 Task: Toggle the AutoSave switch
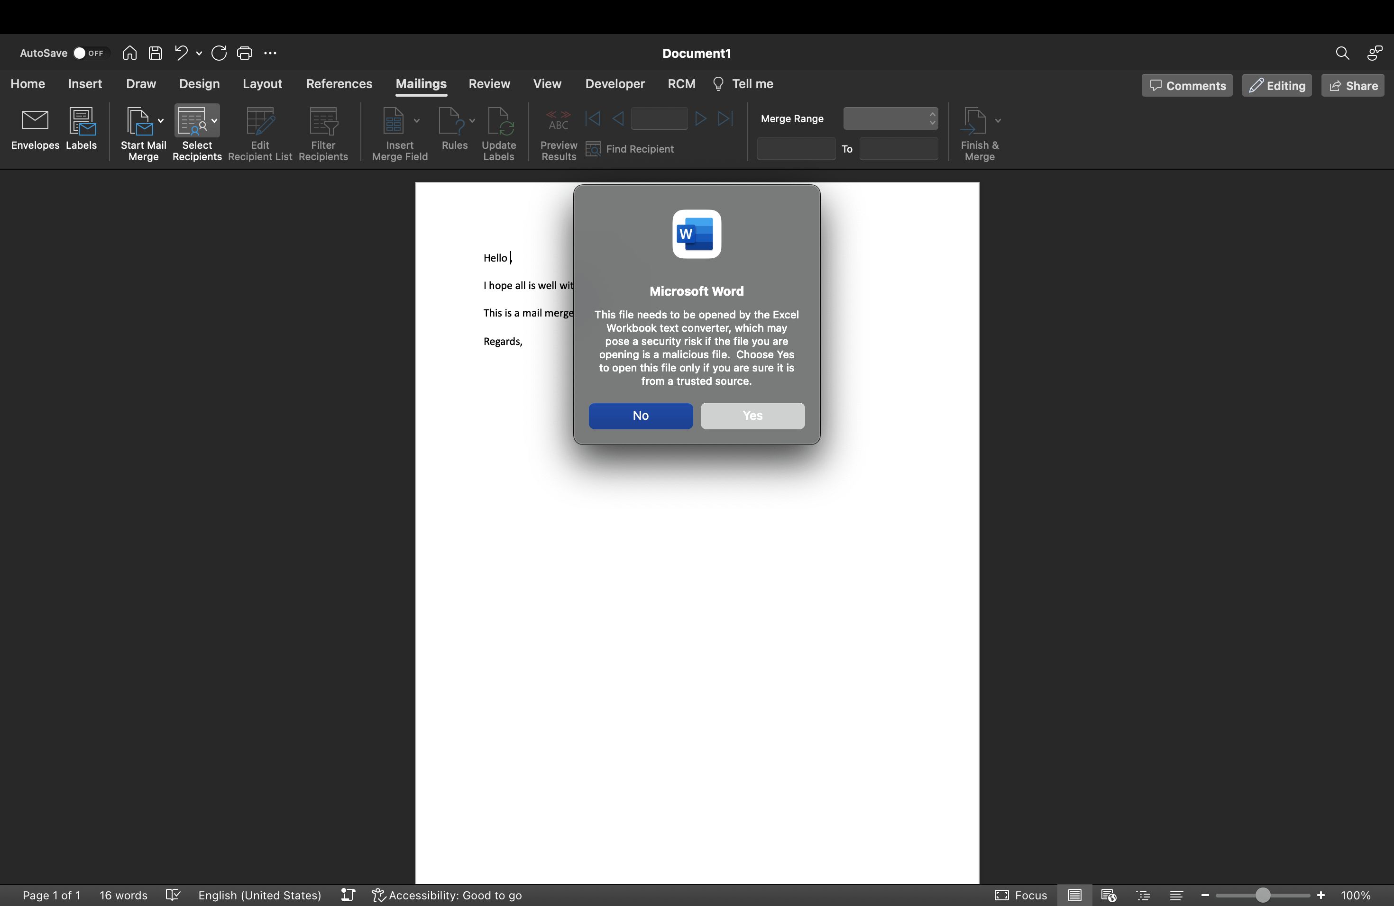click(89, 53)
